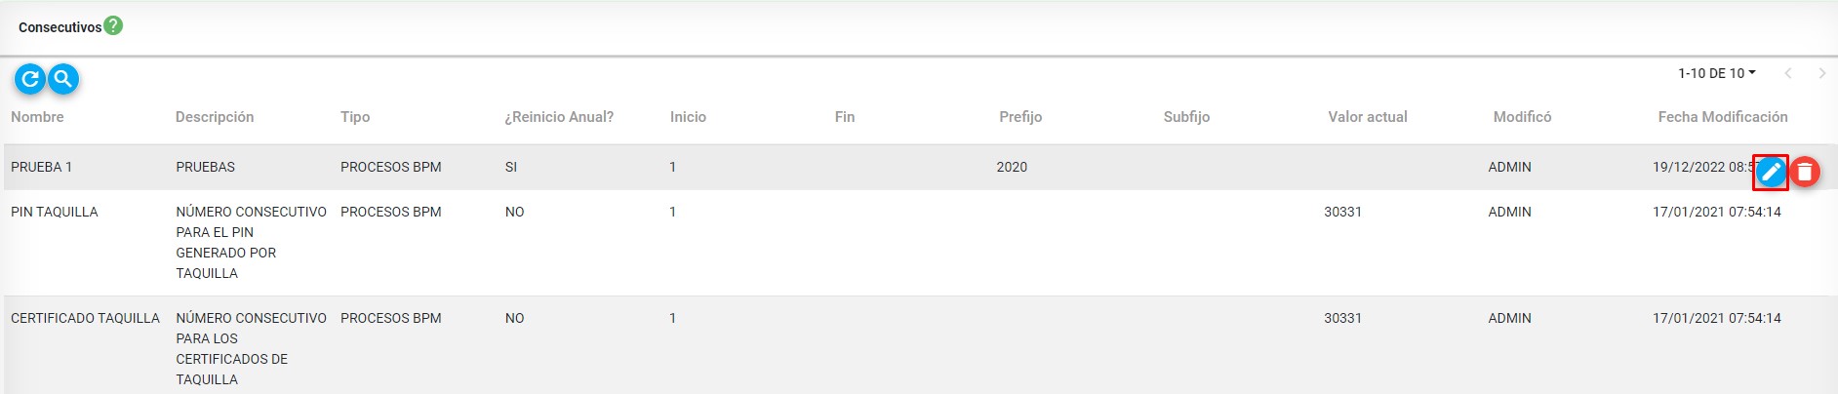Select the CERTIFICADO TAQUILLA row
This screenshot has width=1838, height=394.
pos(85,318)
